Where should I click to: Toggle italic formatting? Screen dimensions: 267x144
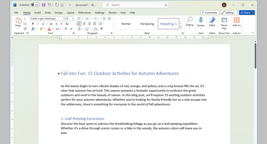38,24
